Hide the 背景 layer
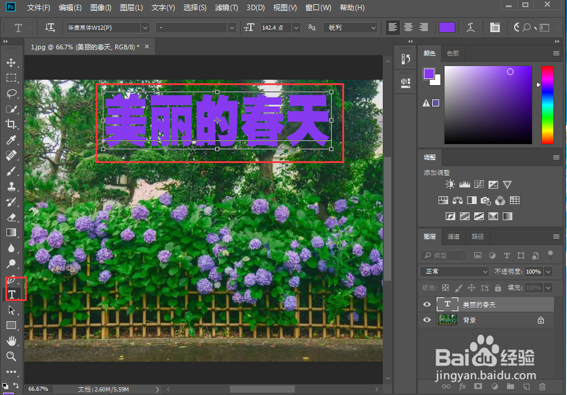 point(427,320)
